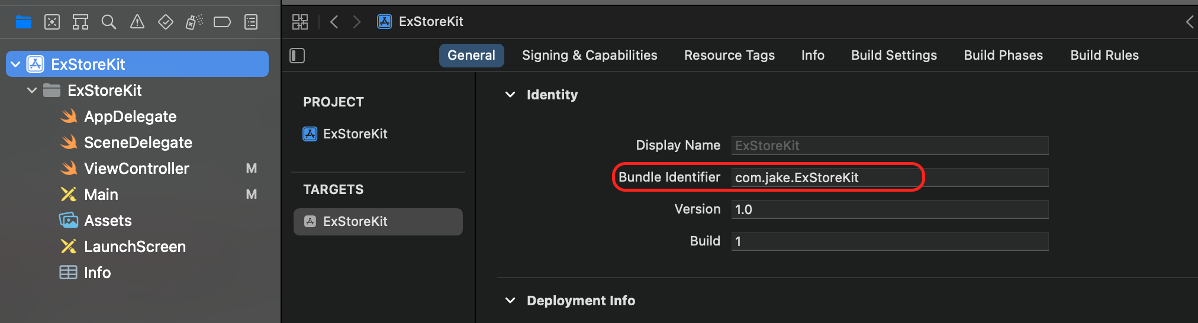This screenshot has height=323, width=1198.
Task: Open the Debug navigator spray icon
Action: click(194, 22)
